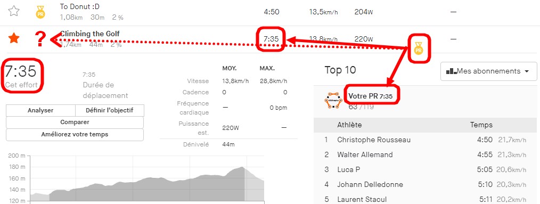The image size is (540, 204).
Task: Open Christophe Rousseau's athlete profile
Action: click(374, 140)
